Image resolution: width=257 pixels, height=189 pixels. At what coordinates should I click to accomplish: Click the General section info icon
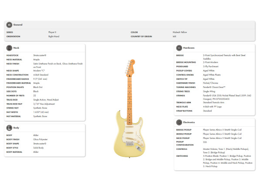pos(9,25)
